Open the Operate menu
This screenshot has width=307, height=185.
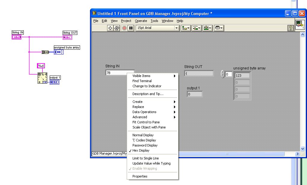click(141, 21)
